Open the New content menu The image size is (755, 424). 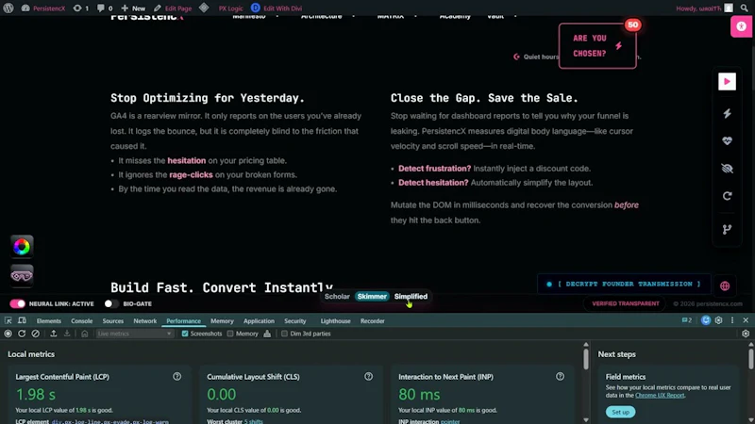pyautogui.click(x=133, y=8)
